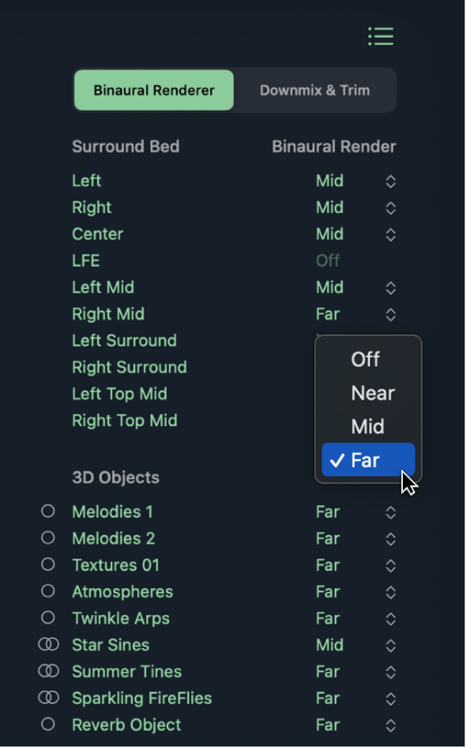Click mono icon beside Atmospheres
The width and height of the screenshot is (466, 748).
click(48, 591)
